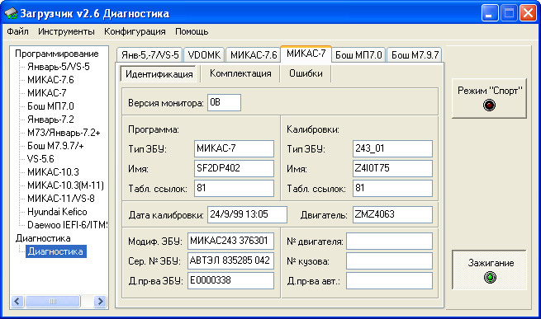Viewport: 541px width, 319px height.
Task: Select the Идентификация sub-tab
Action: pyautogui.click(x=159, y=73)
